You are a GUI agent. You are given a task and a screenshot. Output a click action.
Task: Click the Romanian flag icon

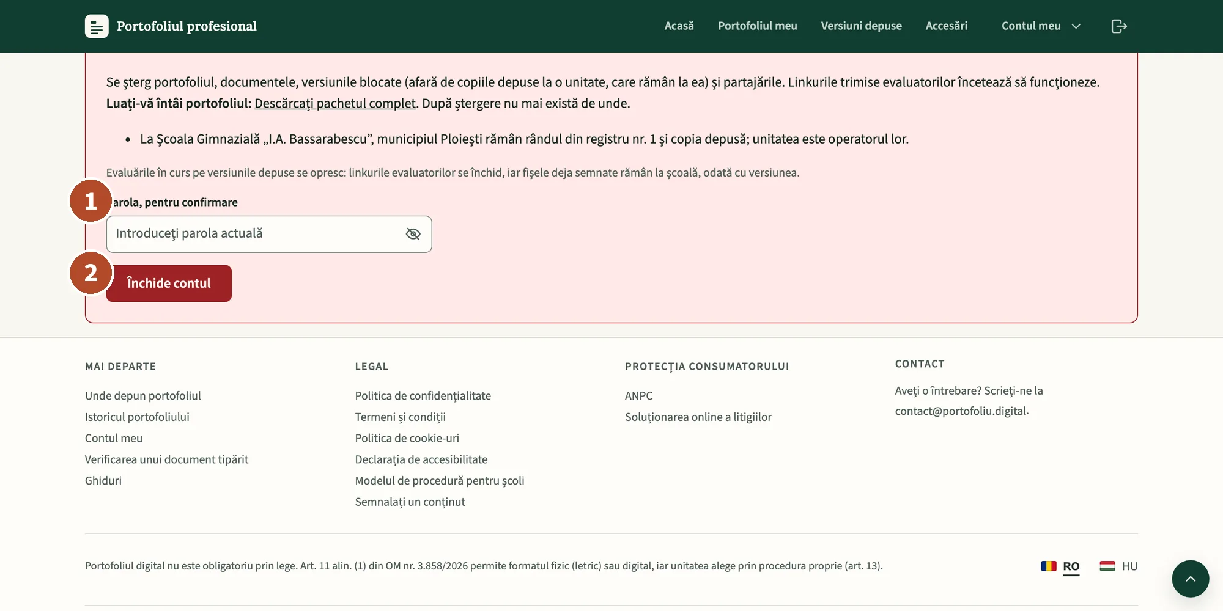click(1049, 566)
